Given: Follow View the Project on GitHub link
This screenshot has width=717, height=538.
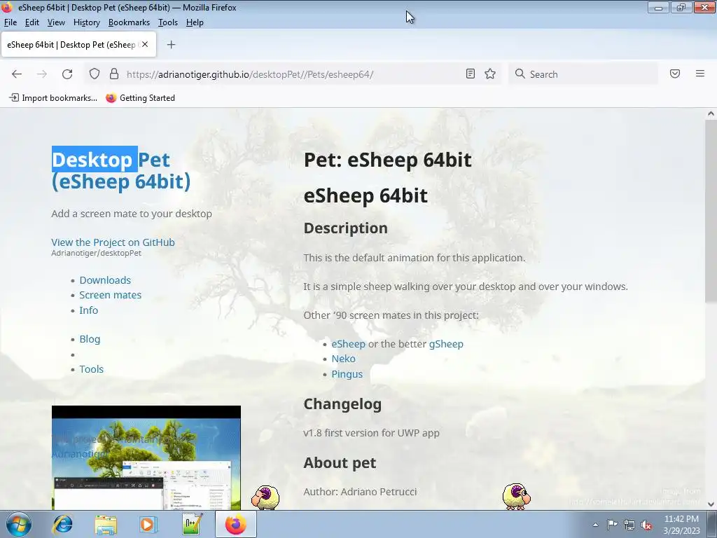Looking at the screenshot, I should 113,242.
